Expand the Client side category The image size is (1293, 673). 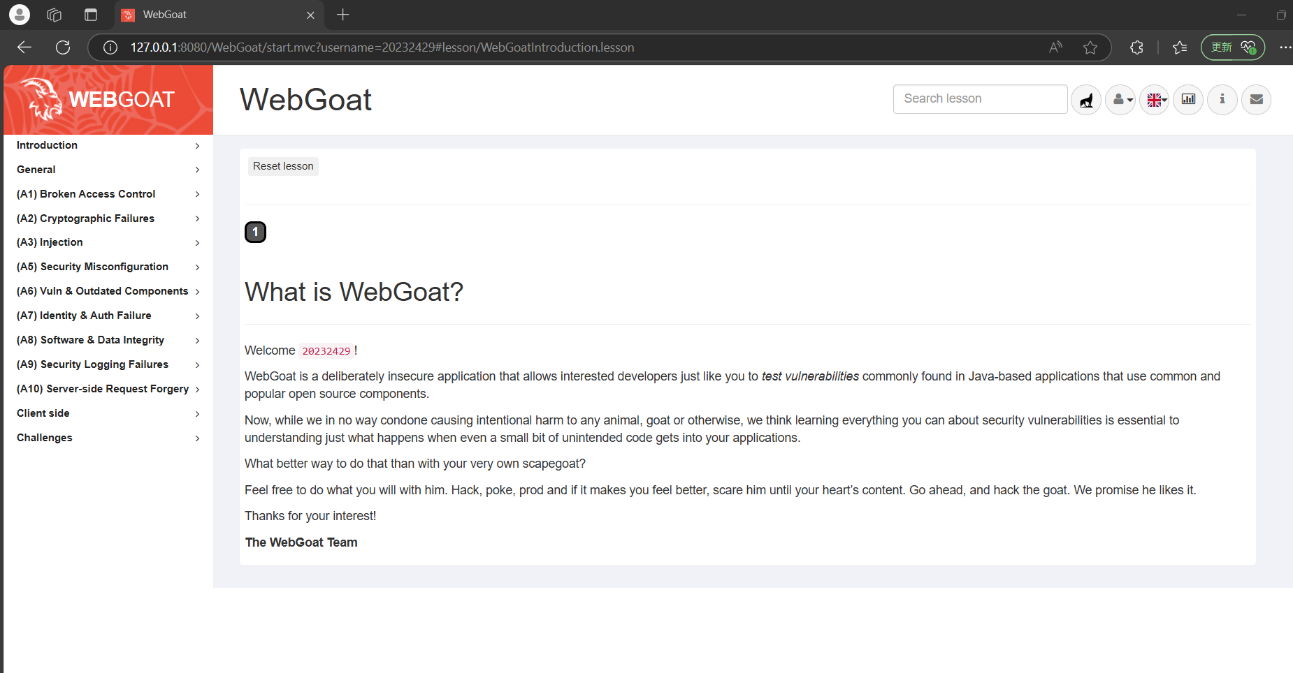point(108,413)
